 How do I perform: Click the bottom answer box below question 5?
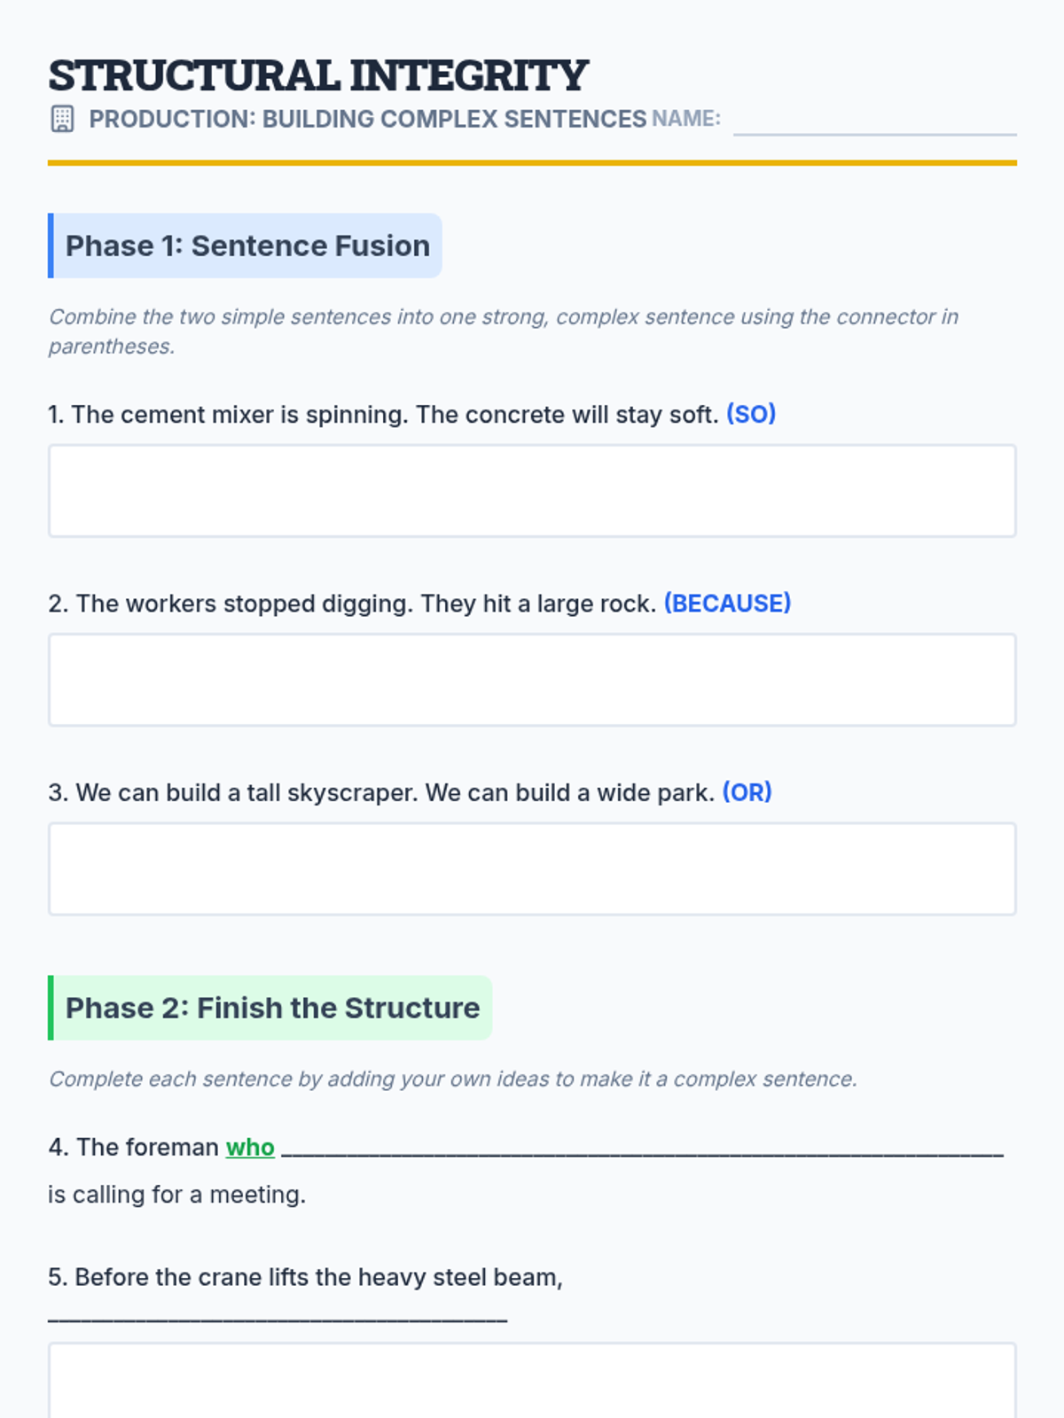click(532, 1381)
